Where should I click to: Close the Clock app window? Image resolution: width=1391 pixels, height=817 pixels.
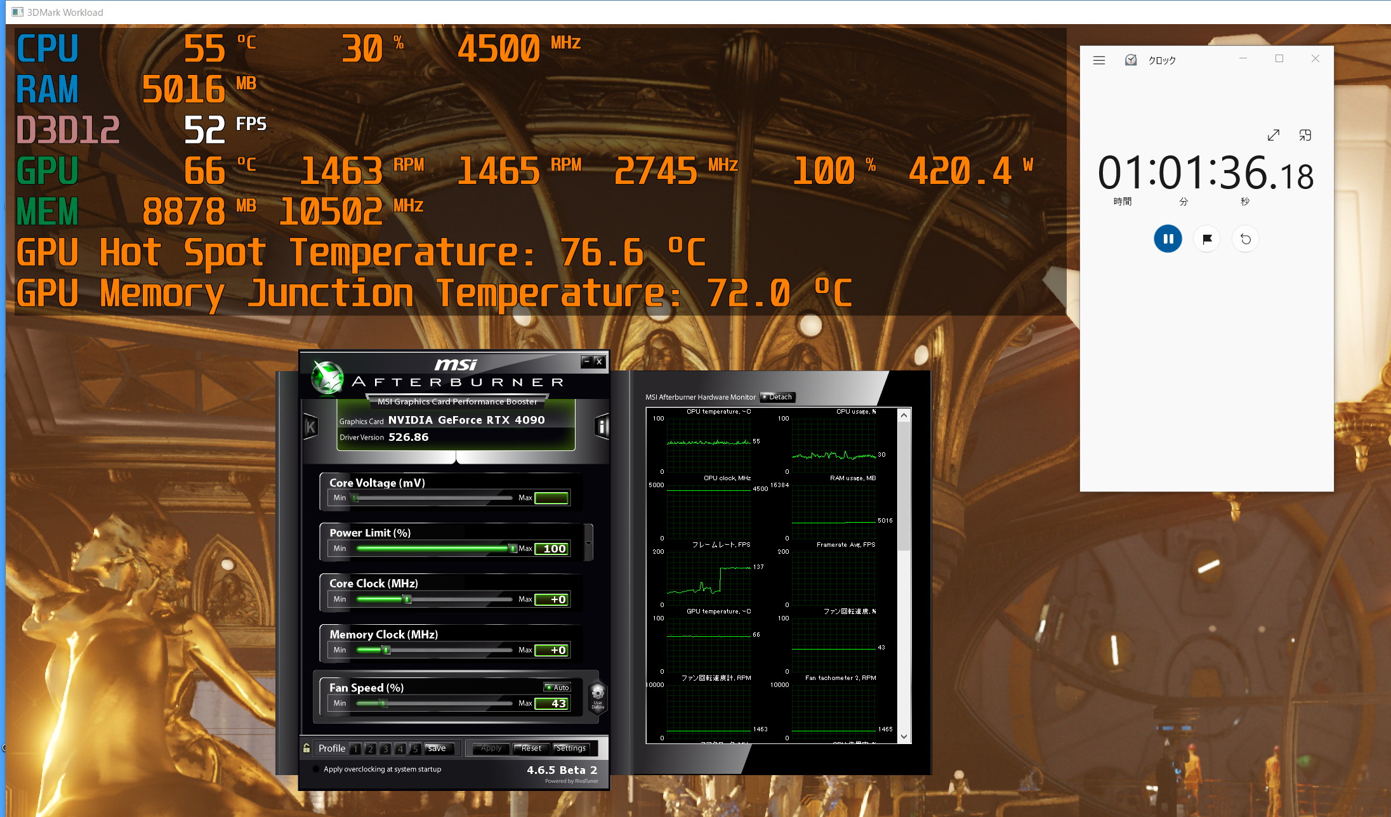click(1315, 58)
